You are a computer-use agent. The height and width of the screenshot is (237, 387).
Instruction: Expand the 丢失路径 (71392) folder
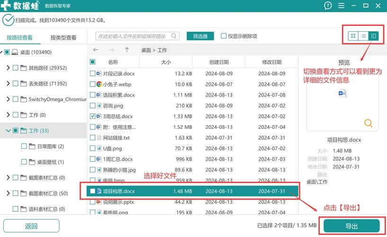click(x=8, y=83)
